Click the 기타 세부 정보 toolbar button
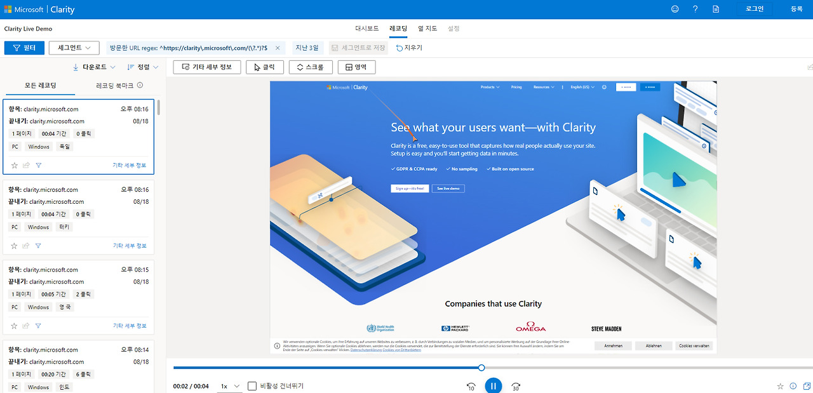This screenshot has width=813, height=393. (x=206, y=67)
